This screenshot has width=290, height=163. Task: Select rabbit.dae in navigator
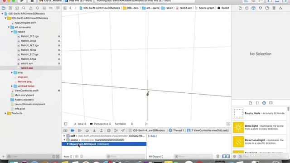click(x=27, y=68)
